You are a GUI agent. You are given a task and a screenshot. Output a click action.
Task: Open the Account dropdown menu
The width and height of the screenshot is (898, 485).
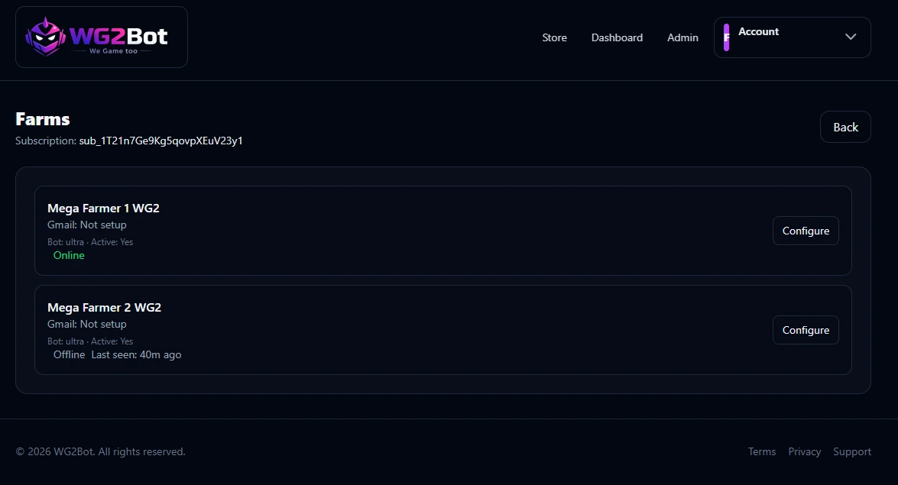coord(791,37)
